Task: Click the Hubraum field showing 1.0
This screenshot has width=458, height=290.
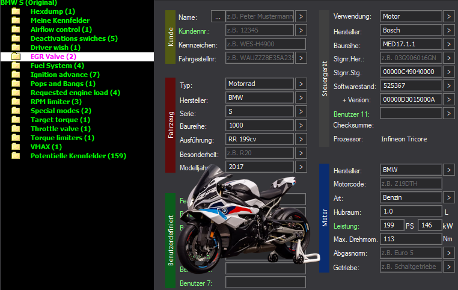Action: click(x=411, y=211)
